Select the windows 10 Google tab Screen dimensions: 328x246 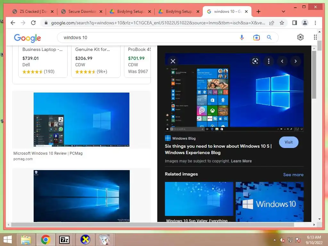pyautogui.click(x=227, y=12)
